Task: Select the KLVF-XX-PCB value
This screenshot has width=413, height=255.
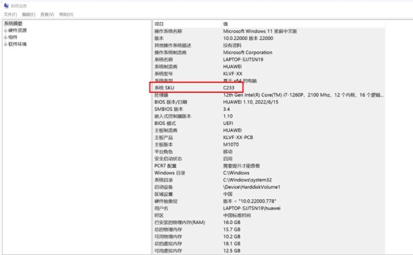Action: [238, 137]
